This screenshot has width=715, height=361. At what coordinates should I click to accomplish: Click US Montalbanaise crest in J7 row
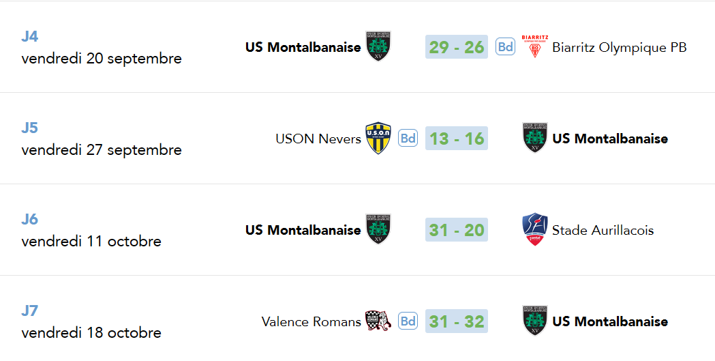(535, 320)
